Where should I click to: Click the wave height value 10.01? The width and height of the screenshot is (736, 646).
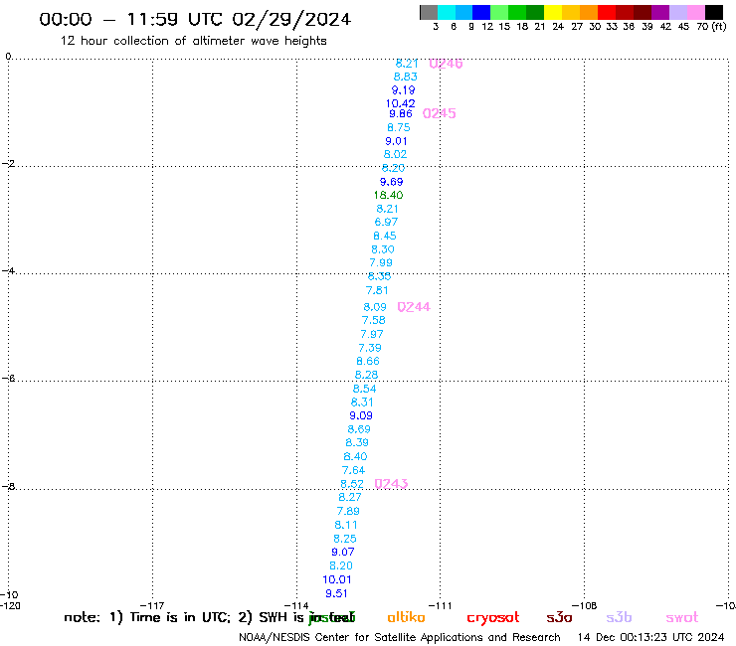pyautogui.click(x=337, y=579)
